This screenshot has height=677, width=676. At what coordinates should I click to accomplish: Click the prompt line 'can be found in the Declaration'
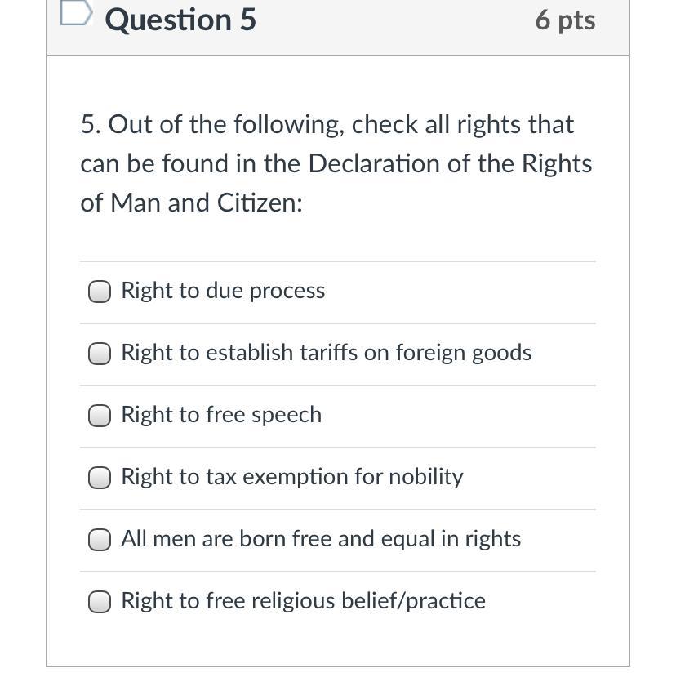(336, 164)
